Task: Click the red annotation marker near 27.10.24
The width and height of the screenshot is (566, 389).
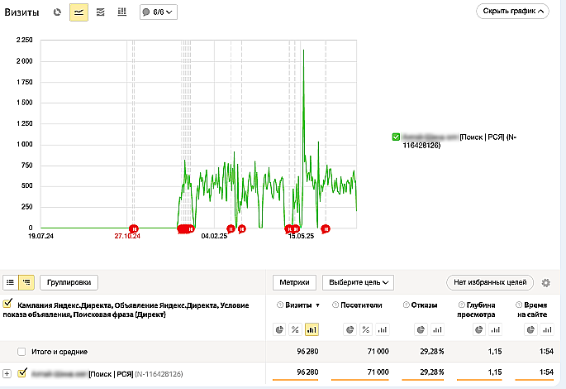Action: tap(134, 228)
